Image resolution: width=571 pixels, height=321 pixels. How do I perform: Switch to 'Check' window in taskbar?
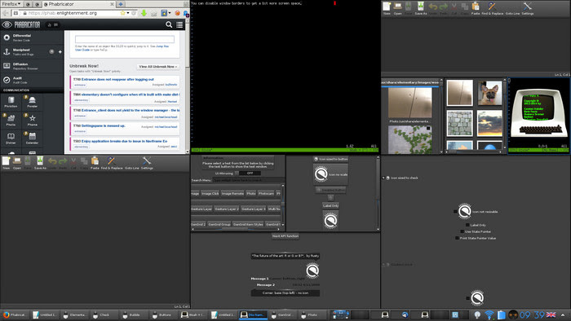coord(104,314)
